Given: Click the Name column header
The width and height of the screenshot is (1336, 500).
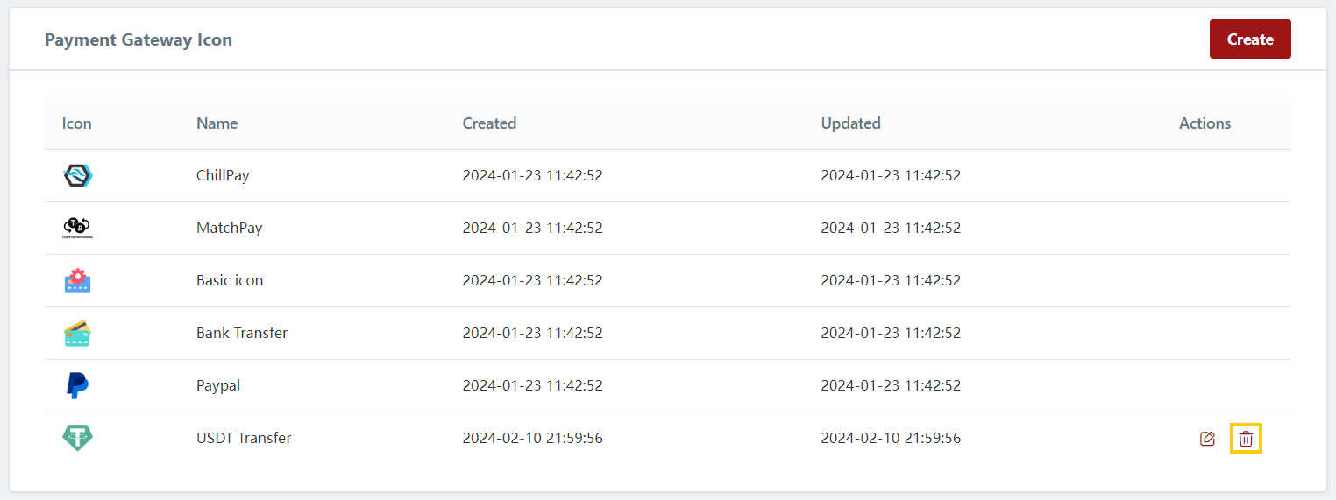Looking at the screenshot, I should (x=217, y=123).
